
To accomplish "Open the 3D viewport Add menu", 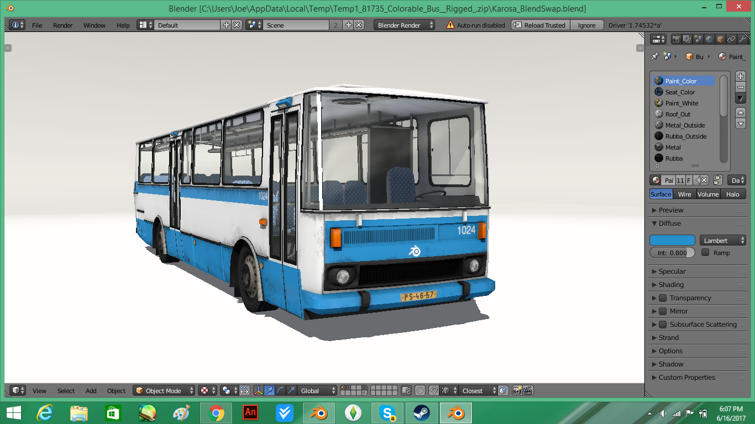I will (91, 391).
